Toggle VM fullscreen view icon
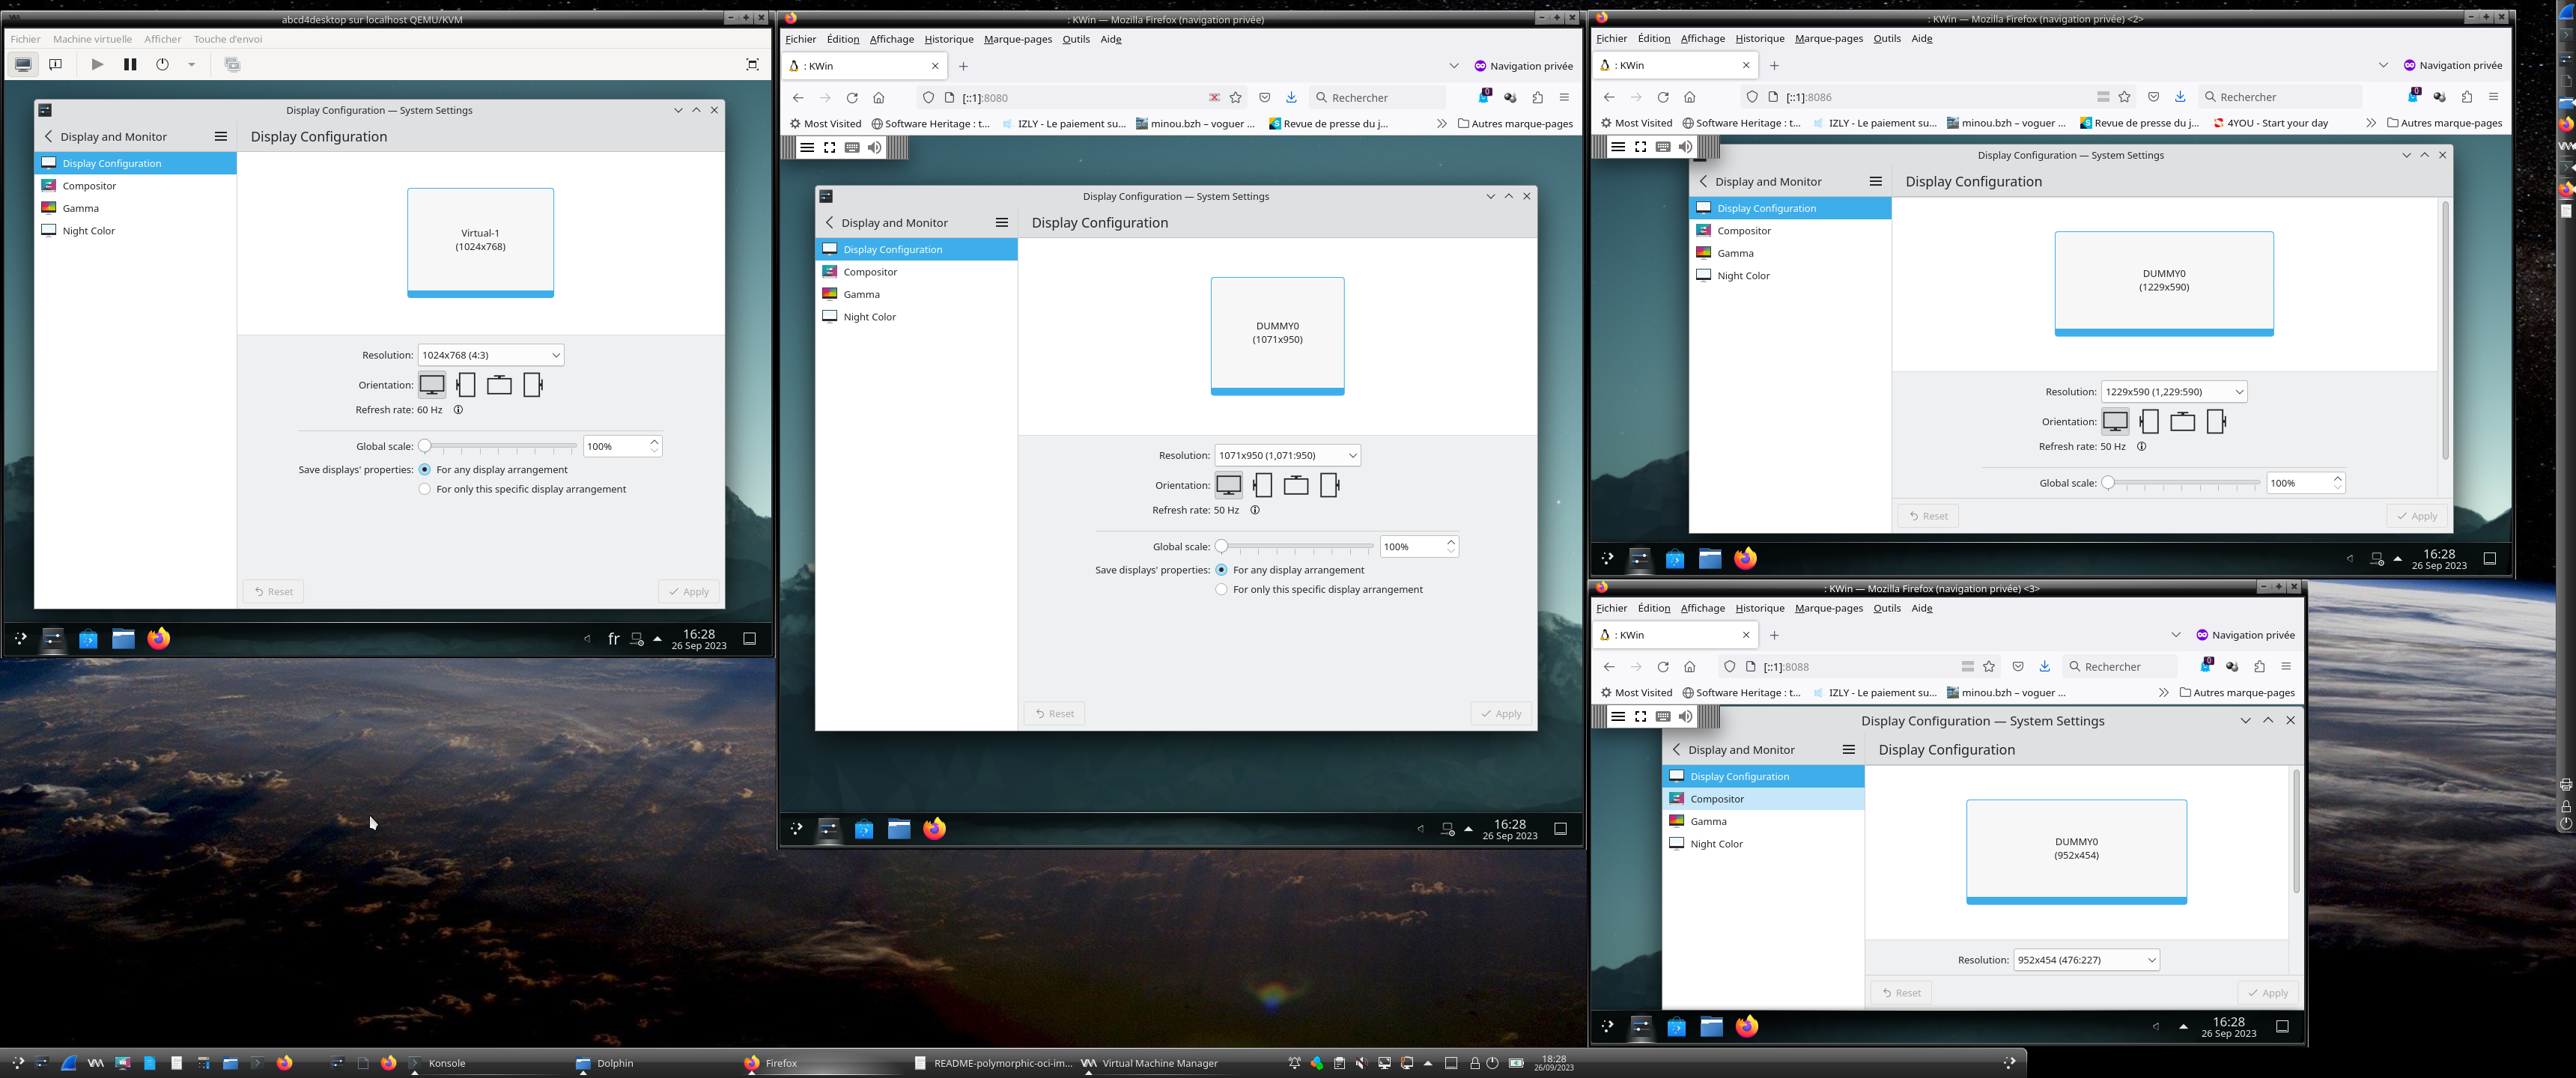Viewport: 2576px width, 1078px height. coord(752,64)
